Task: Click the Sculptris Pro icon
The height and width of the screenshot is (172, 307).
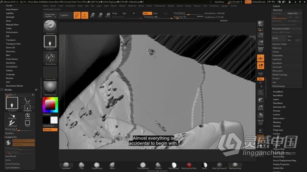Action: 8,143
